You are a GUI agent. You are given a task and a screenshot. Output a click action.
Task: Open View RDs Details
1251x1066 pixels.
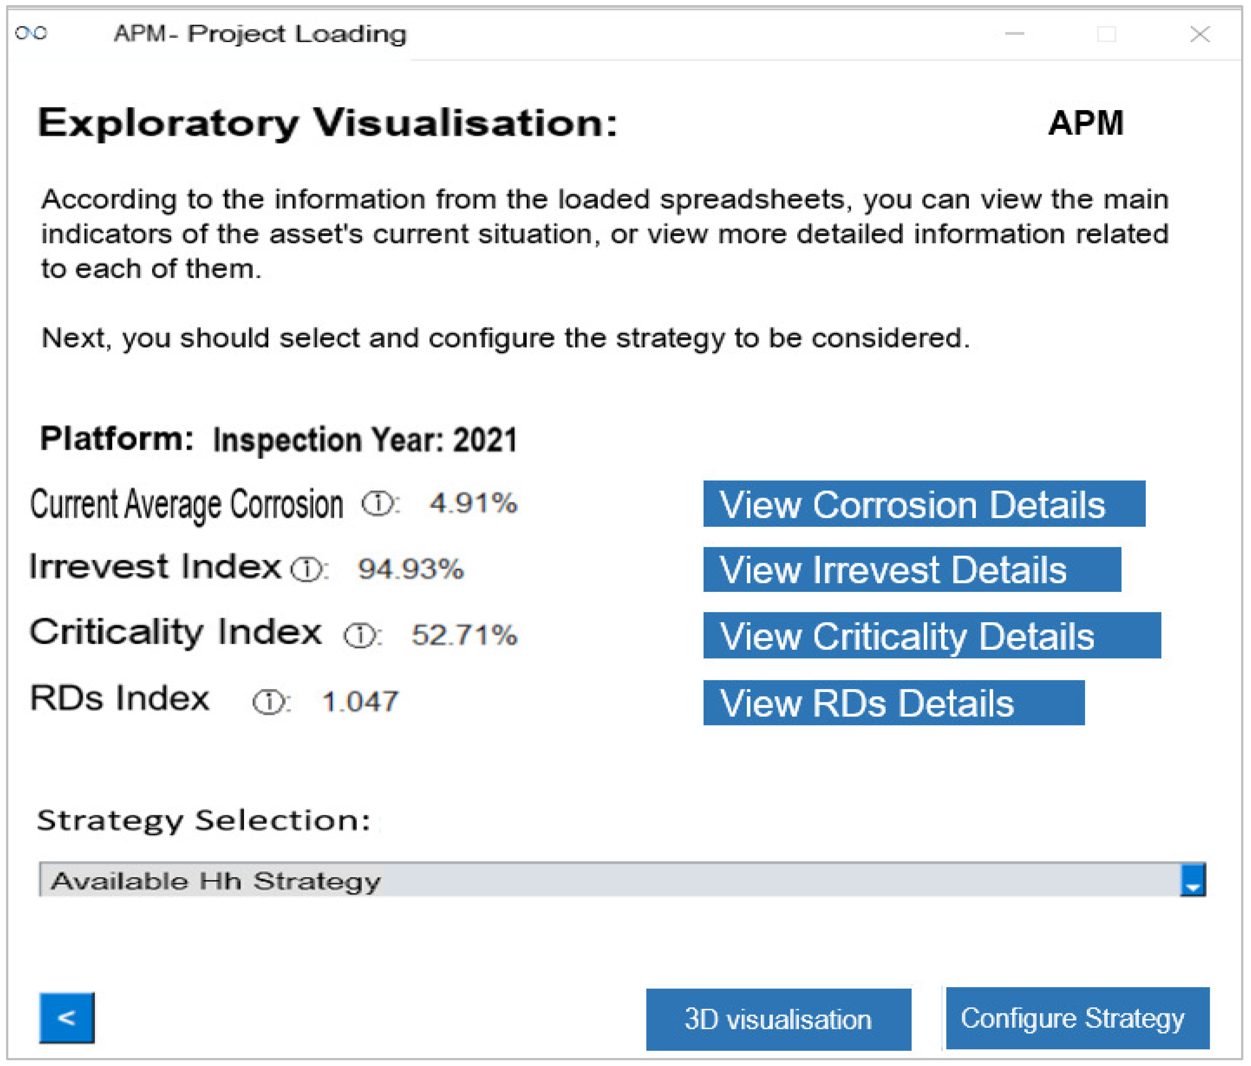(x=893, y=703)
